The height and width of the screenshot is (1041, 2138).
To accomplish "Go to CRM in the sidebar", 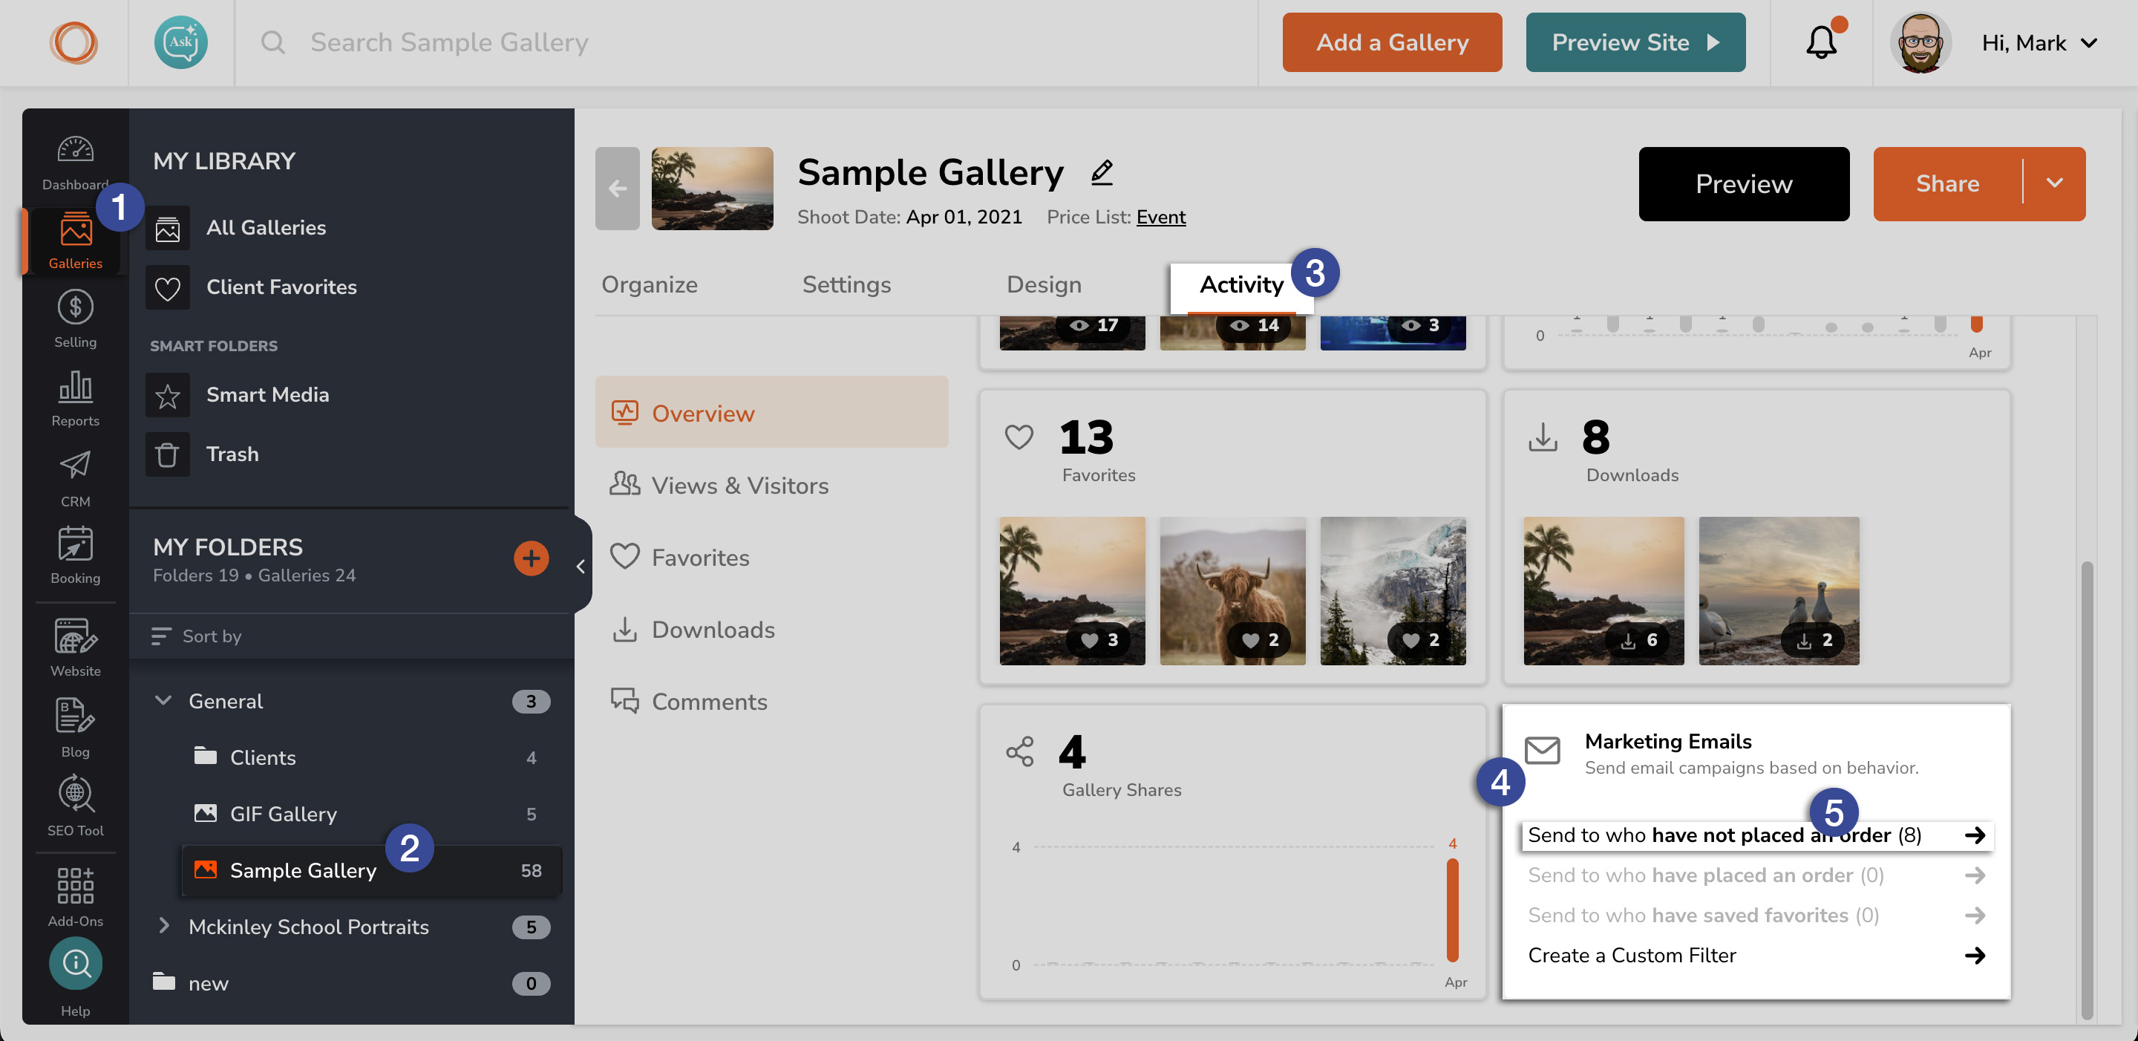I will [76, 478].
